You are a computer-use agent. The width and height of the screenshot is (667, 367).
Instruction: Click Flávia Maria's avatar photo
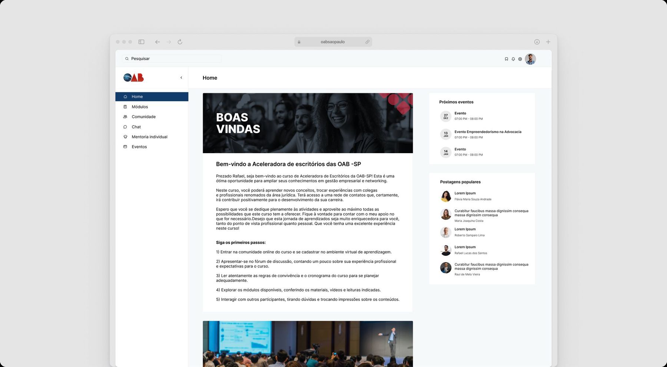(x=446, y=196)
